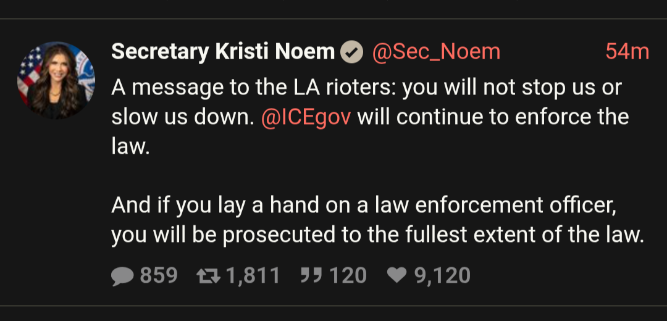Click the 'And if you lay a hand' paragraph
This screenshot has height=321, width=667.
(378, 220)
